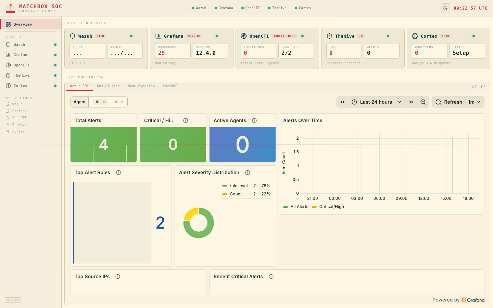Open the TheHive quick link external icon
Screen dimensions: 493x308
coord(8,125)
